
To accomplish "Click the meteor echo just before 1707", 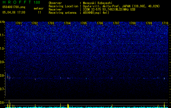I will [112, 78].
